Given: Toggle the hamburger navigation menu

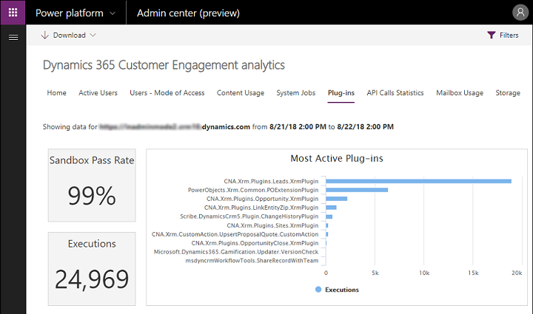Looking at the screenshot, I should [13, 37].
